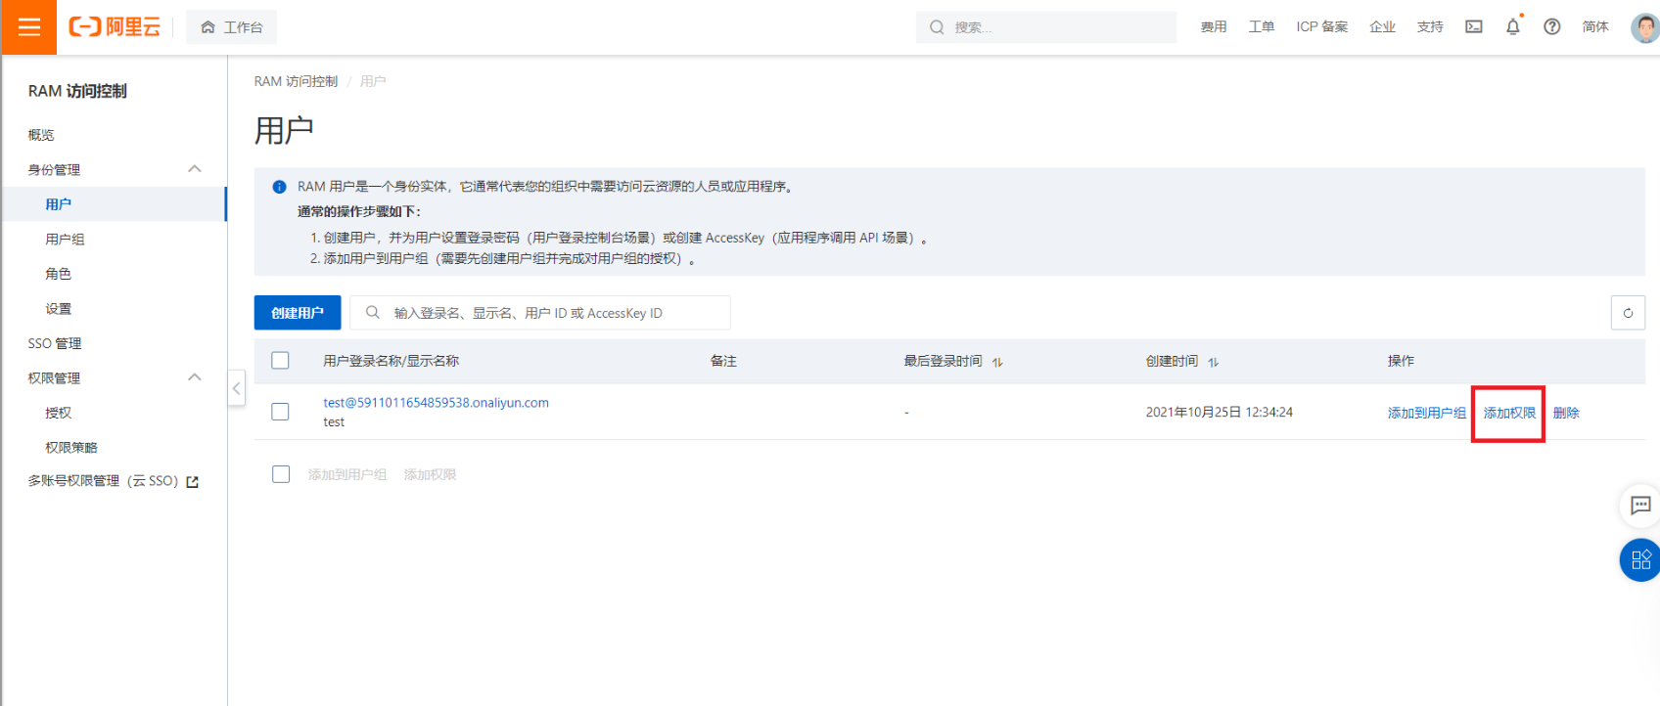This screenshot has height=706, width=1660.
Task: Refresh the user list
Action: (x=1627, y=313)
